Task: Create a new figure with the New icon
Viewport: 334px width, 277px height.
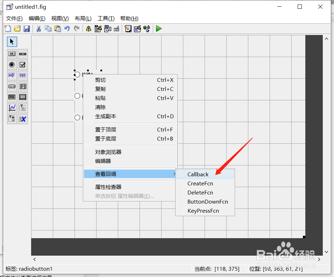Action: tap(8, 29)
